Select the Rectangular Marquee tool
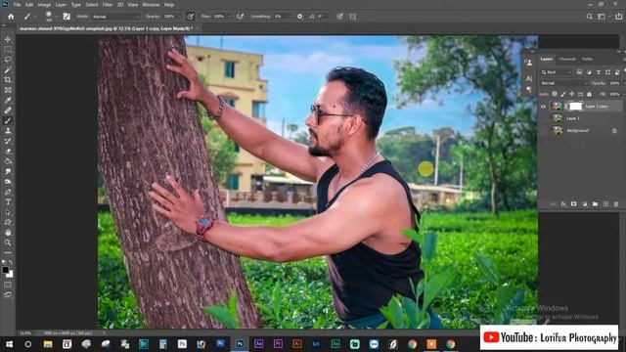Image resolution: width=626 pixels, height=352 pixels. click(x=8, y=50)
